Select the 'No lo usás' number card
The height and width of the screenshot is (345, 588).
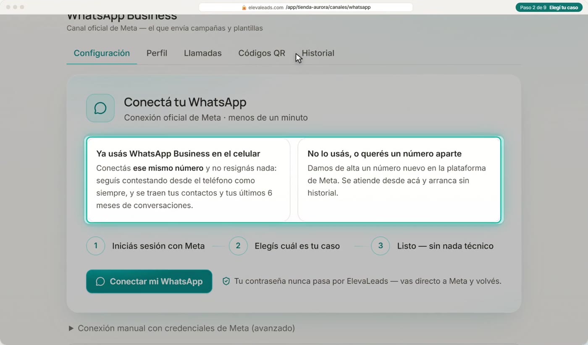tap(399, 180)
